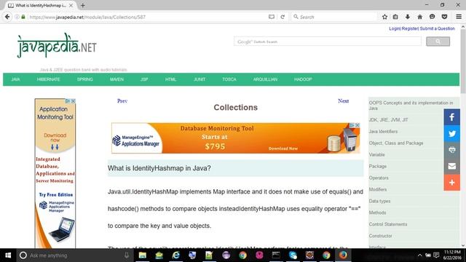Open the JUNIT menu item
Viewport: 466px width, 262px height.
tap(200, 79)
